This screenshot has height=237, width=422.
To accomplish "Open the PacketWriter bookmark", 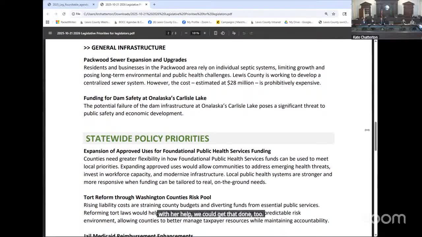I will coord(66,22).
